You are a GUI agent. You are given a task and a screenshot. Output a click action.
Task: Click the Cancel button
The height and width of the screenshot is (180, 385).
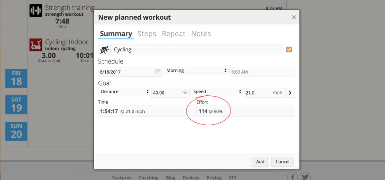pyautogui.click(x=283, y=162)
